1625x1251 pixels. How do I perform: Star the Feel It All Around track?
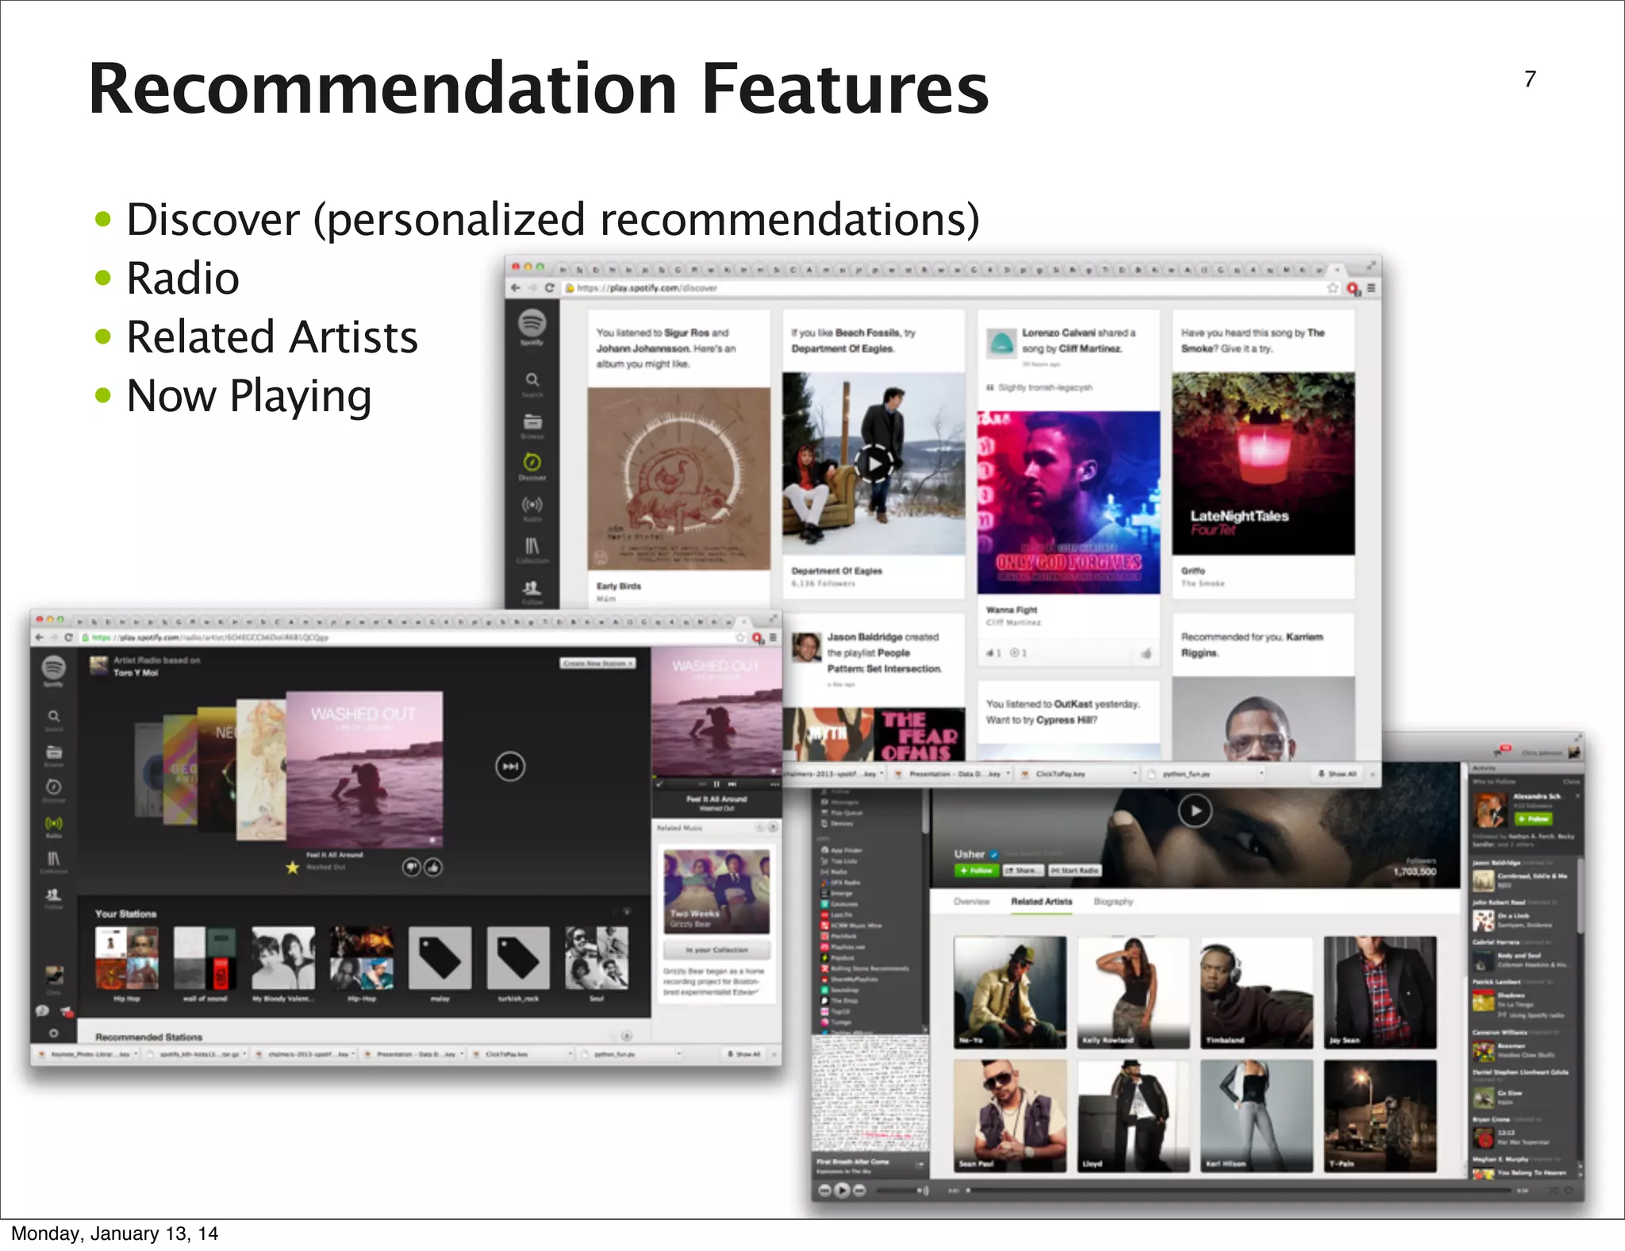[293, 867]
